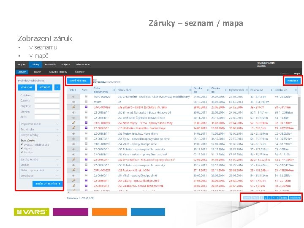Click edit pencil for Vážany row
Image resolution: width=304 pixels, height=228 pixels.
tap(73, 181)
